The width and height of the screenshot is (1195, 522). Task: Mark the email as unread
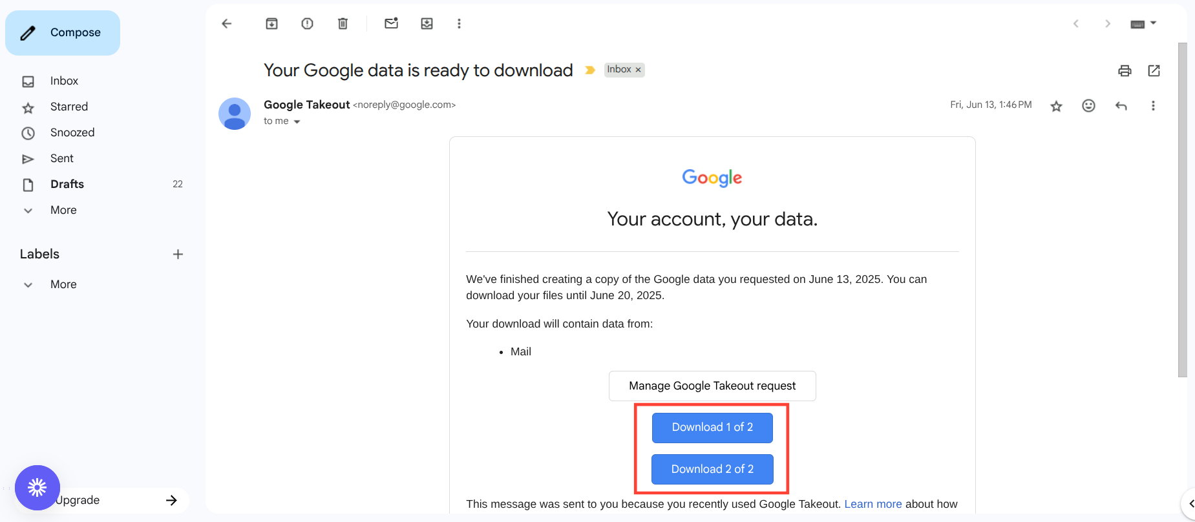click(x=391, y=24)
